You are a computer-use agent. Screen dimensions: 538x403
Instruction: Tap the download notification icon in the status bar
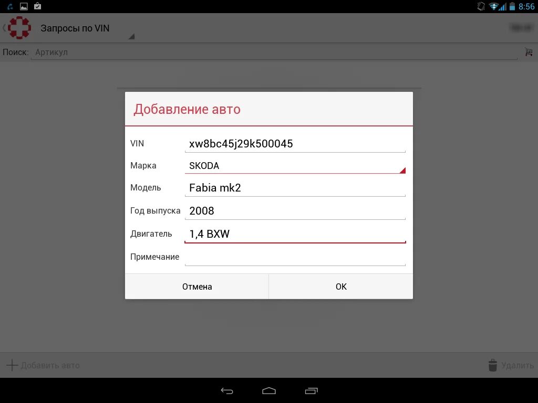coord(37,6)
